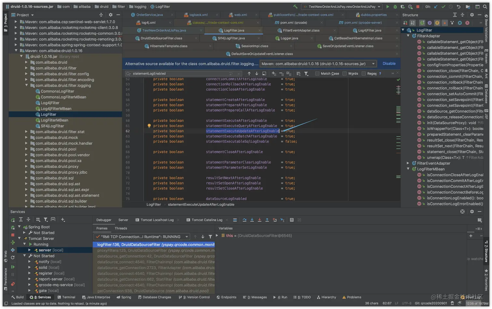
Task: Stop the run with red square icon
Action: coord(418,6)
